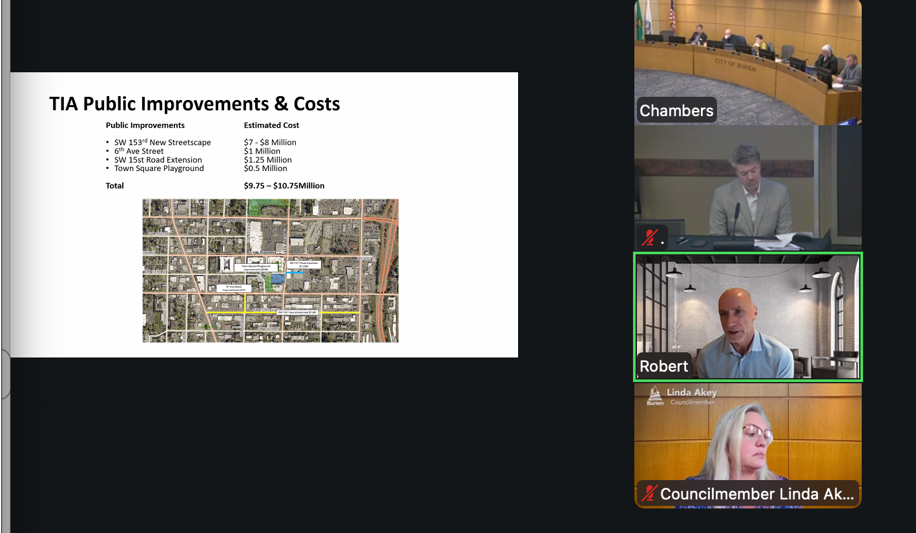
Task: Click the Chambers name label
Action: (x=676, y=111)
